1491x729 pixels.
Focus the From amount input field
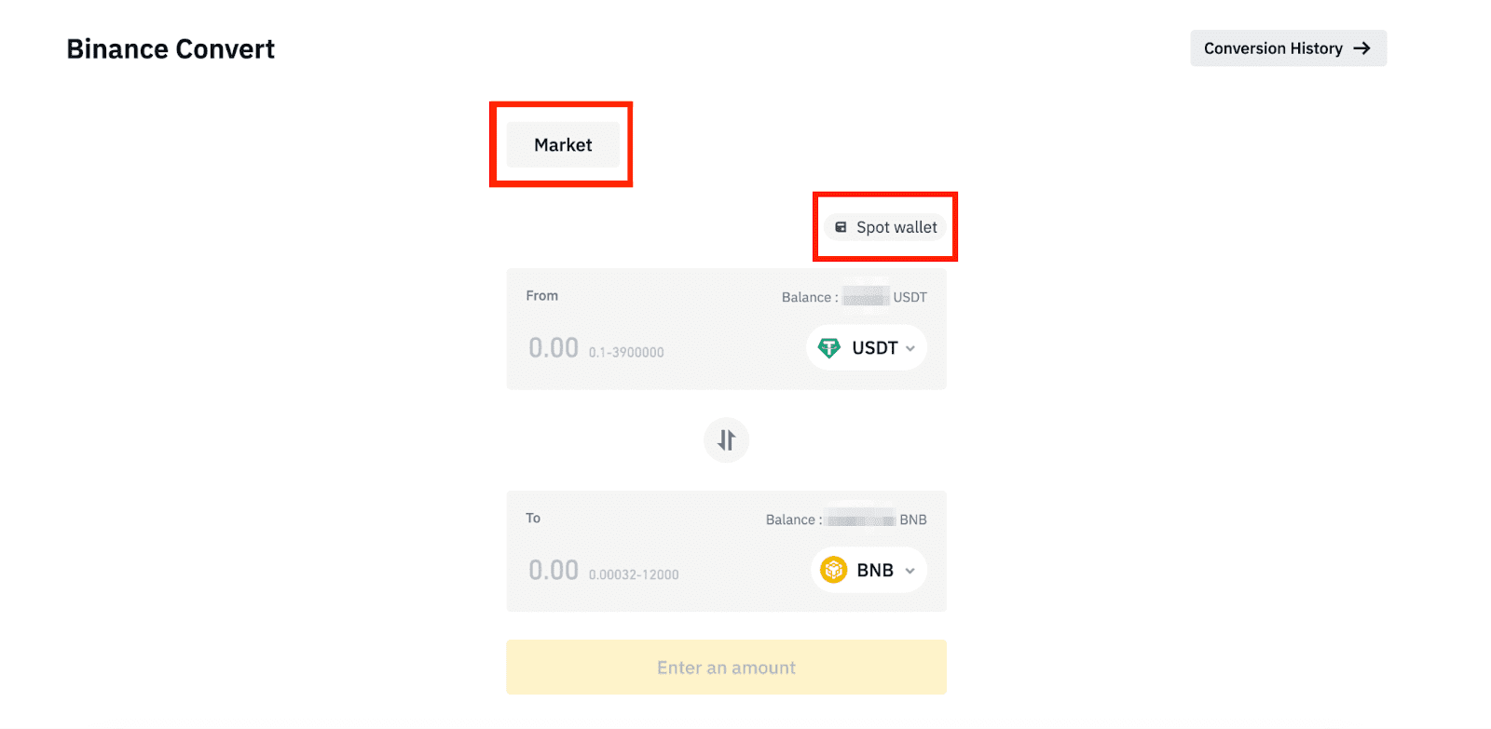pyautogui.click(x=554, y=348)
